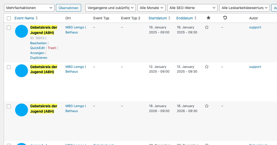Sort by Event Name column

pos(24,18)
